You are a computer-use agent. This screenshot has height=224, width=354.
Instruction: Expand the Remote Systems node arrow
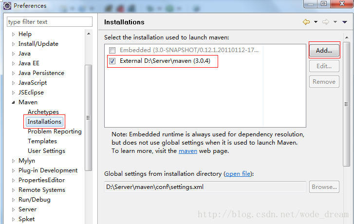pyautogui.click(x=13, y=190)
